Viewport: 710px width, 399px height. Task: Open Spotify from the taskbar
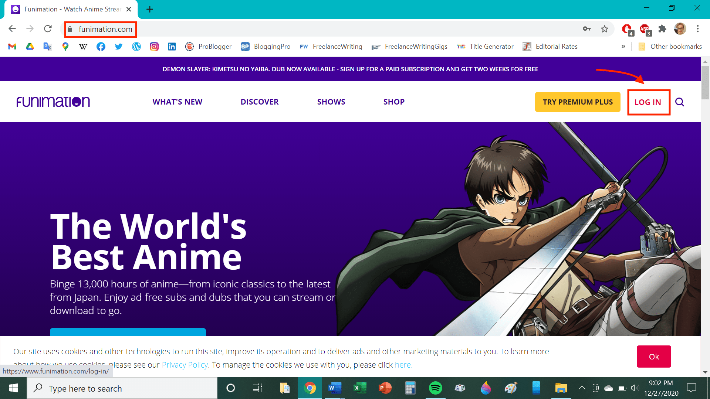(x=435, y=388)
